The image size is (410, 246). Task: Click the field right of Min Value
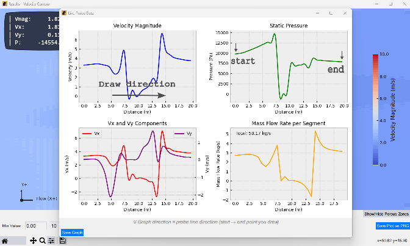53,226
